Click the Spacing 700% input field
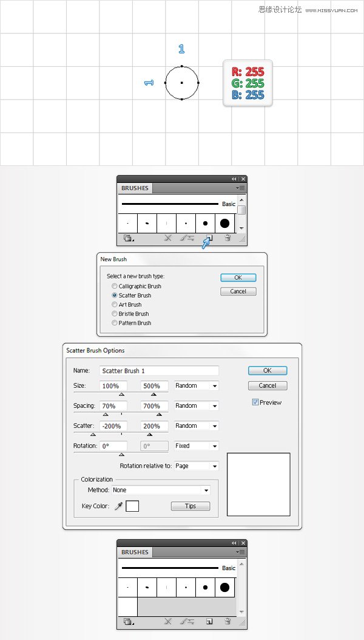This screenshot has height=640, width=364. [x=155, y=406]
